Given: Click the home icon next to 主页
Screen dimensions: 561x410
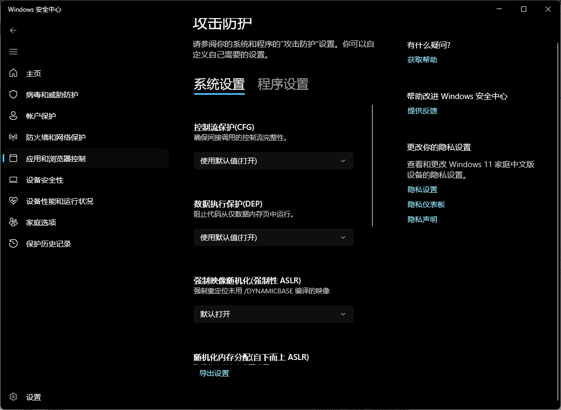Looking at the screenshot, I should [13, 73].
